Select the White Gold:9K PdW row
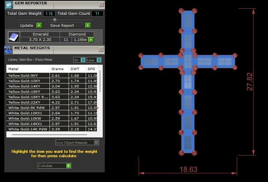The image size is (268, 182). (52, 108)
